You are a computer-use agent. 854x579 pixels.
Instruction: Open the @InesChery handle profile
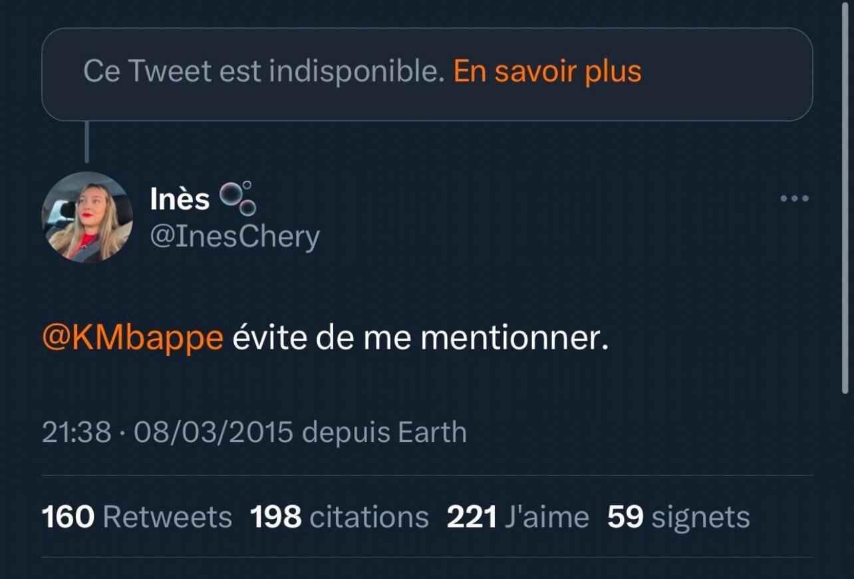click(235, 237)
